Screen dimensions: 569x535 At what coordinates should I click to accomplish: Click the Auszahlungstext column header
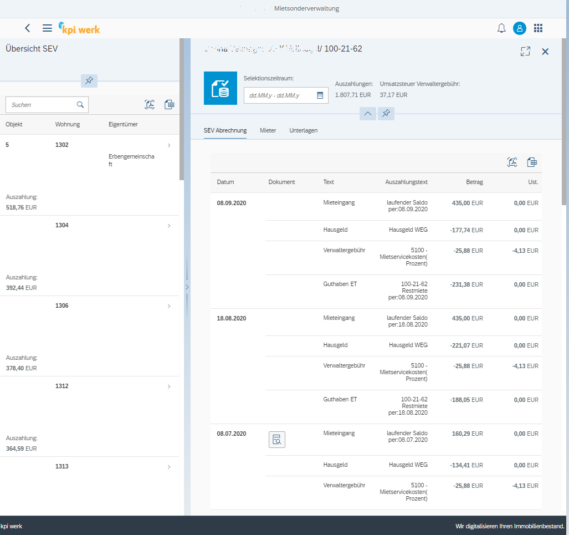point(407,182)
